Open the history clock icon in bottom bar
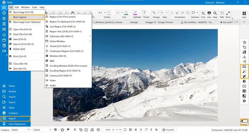The image size is (249, 133). pyautogui.click(x=98, y=130)
